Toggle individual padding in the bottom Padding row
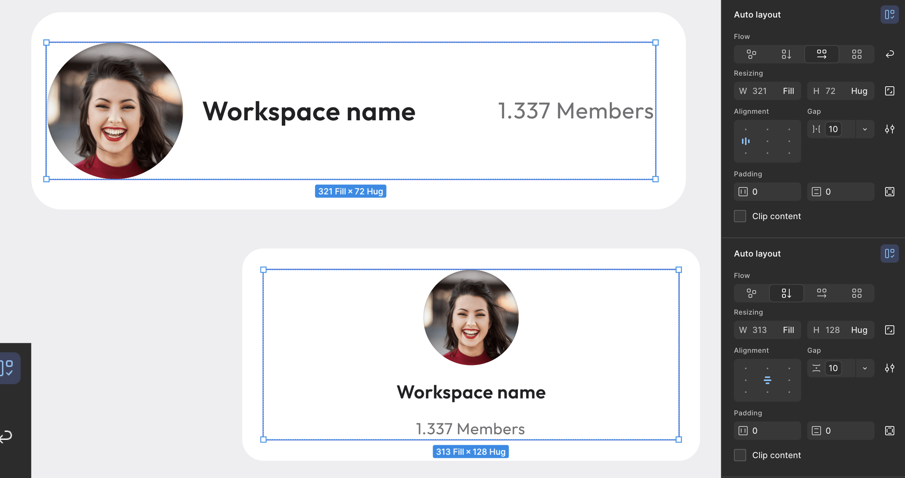The image size is (905, 478). pos(889,431)
